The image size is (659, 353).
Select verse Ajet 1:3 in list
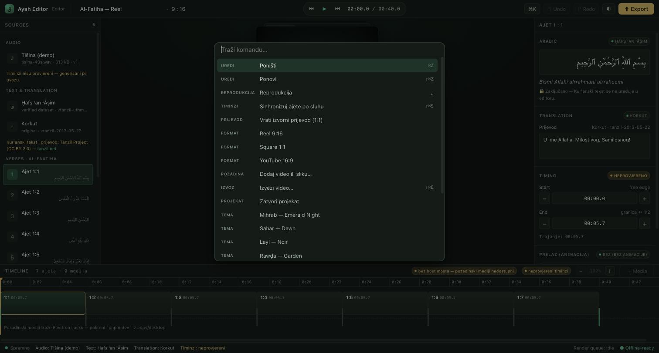click(48, 216)
